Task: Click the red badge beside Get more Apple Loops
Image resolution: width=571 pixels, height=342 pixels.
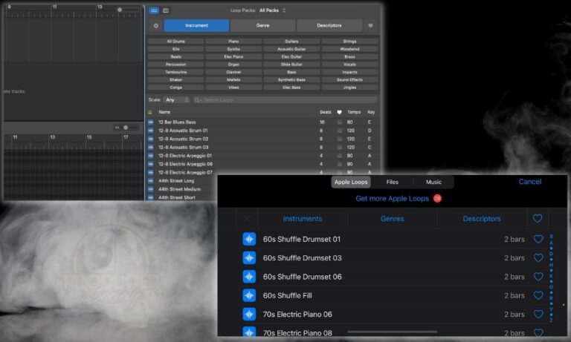Action: 437,198
